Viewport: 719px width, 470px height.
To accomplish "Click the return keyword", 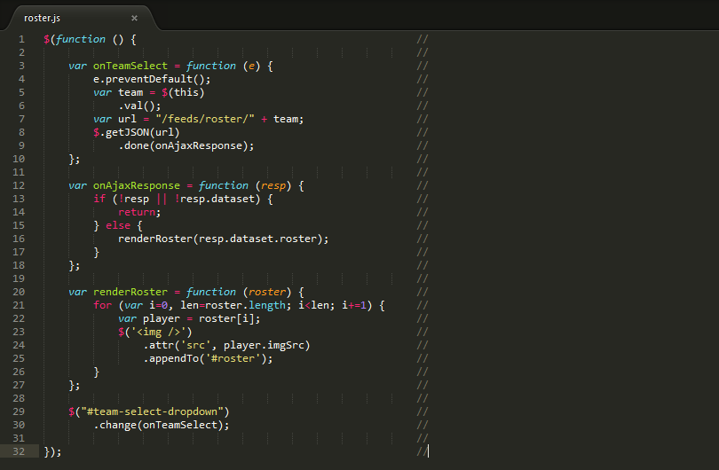I will coord(137,212).
